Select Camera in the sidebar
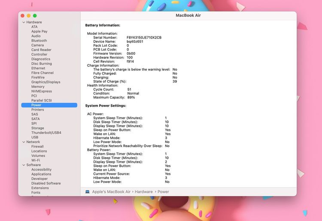The height and width of the screenshot is (221, 322). tap(37, 45)
